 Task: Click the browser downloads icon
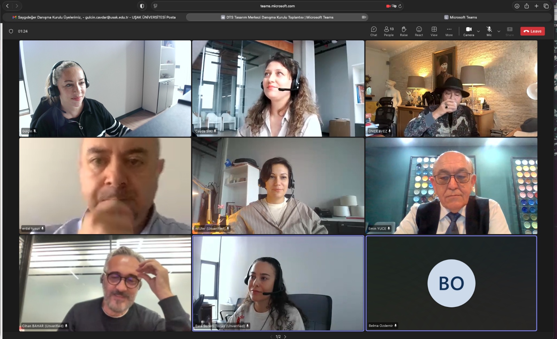pyautogui.click(x=517, y=6)
